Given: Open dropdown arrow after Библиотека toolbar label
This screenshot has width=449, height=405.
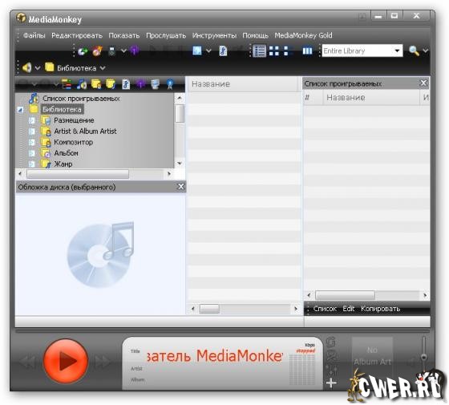Looking at the screenshot, I should click(x=103, y=68).
